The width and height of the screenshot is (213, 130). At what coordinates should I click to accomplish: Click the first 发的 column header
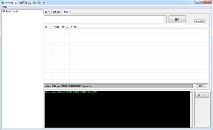click(48, 27)
